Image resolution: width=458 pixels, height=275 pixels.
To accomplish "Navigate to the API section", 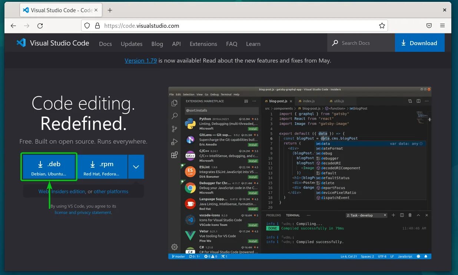I will [176, 44].
